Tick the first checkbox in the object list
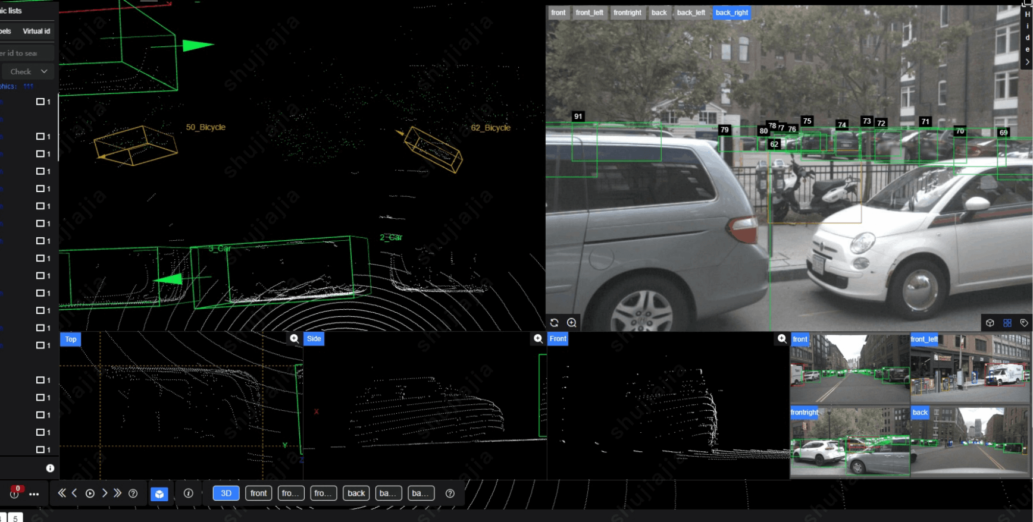This screenshot has height=522, width=1033. click(40, 102)
